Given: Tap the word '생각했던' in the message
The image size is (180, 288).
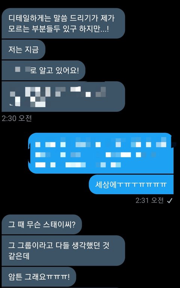Looking at the screenshot, I should 85,245.
